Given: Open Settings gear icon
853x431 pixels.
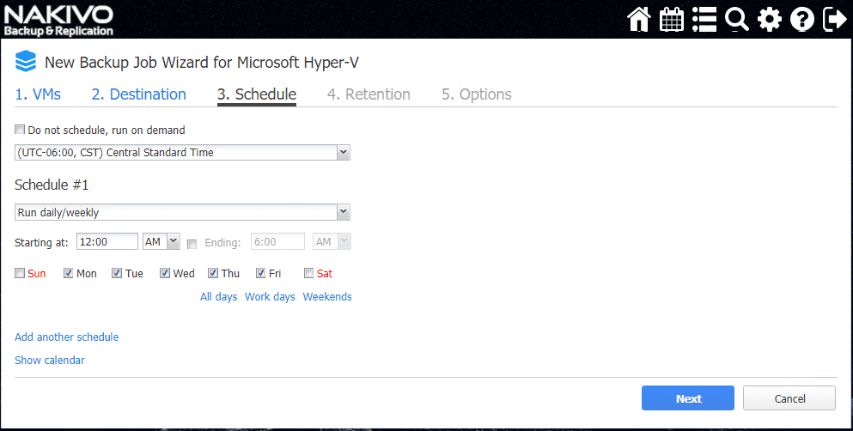Looking at the screenshot, I should pyautogui.click(x=770, y=19).
